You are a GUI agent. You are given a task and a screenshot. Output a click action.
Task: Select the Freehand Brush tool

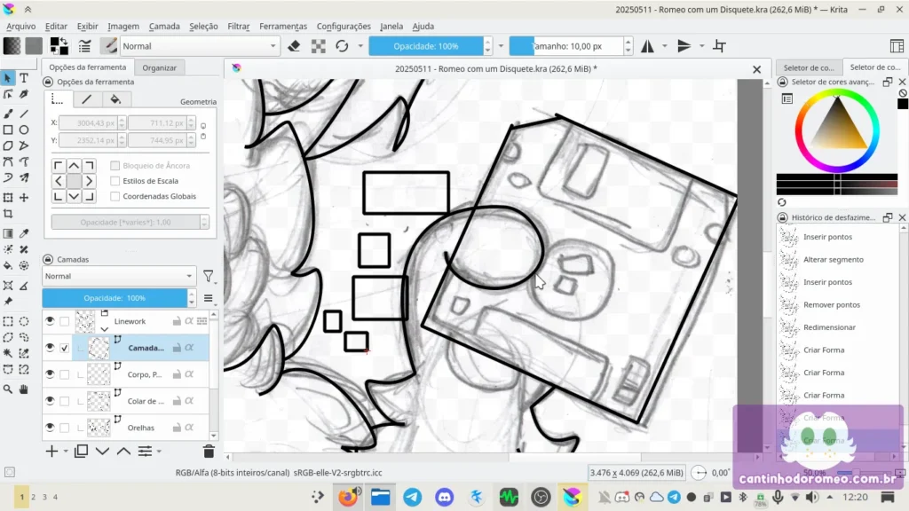tap(8, 114)
